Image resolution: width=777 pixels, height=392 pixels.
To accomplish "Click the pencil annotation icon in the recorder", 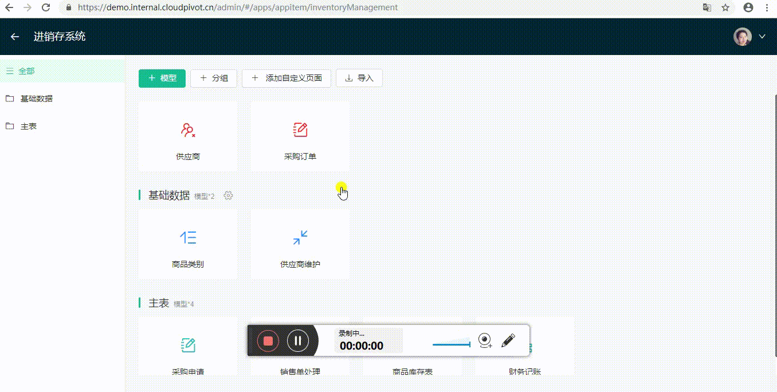I will (508, 340).
